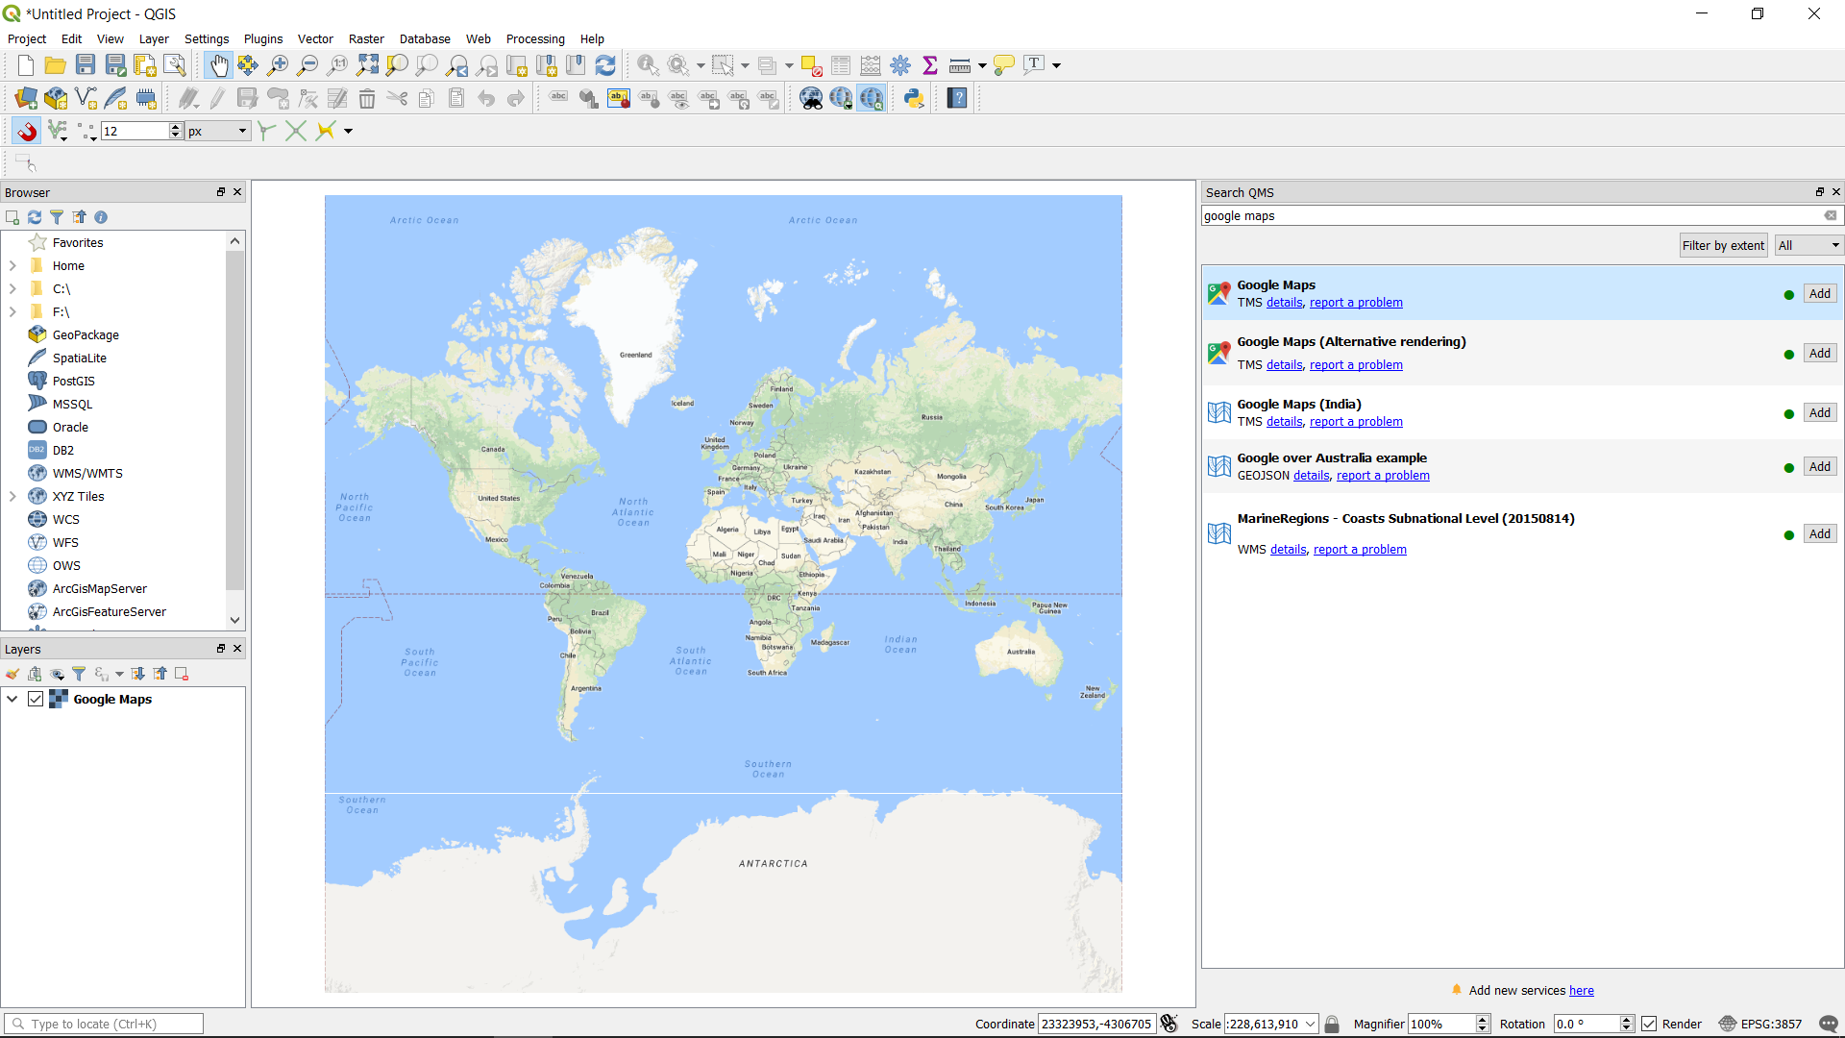
Task: Open the snapping units px dropdown
Action: point(218,131)
